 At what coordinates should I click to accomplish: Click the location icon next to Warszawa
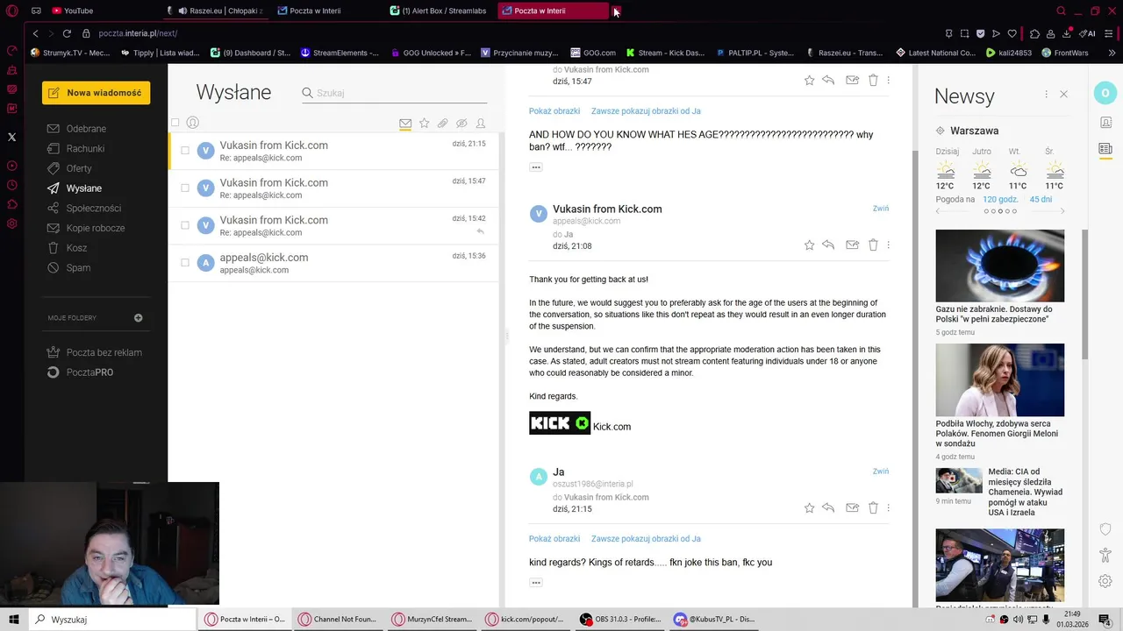pos(940,131)
